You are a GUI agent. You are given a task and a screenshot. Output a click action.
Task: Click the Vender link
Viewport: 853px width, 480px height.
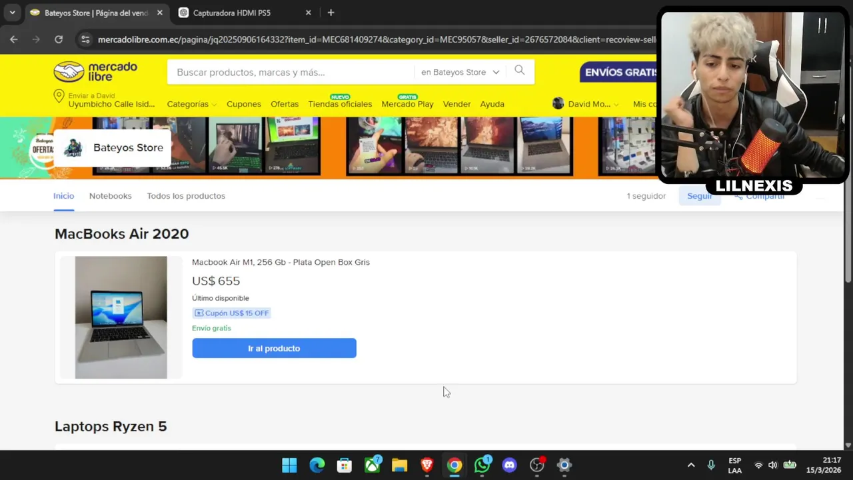456,104
